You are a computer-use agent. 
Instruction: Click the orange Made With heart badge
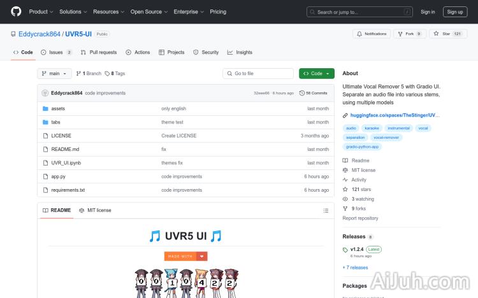(185, 256)
